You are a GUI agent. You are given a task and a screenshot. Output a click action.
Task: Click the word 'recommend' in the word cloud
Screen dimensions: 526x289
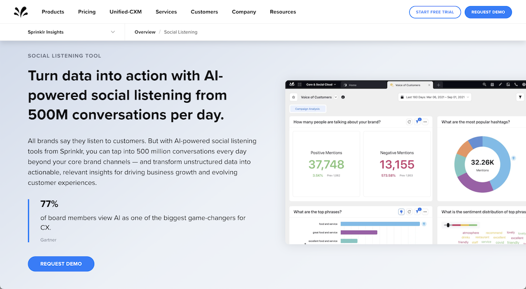pos(494,233)
